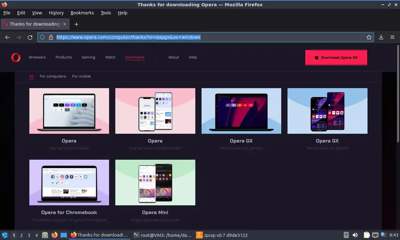The width and height of the screenshot is (400, 240).
Task: Switch to workspace 3 in the pager
Action: click(x=29, y=235)
